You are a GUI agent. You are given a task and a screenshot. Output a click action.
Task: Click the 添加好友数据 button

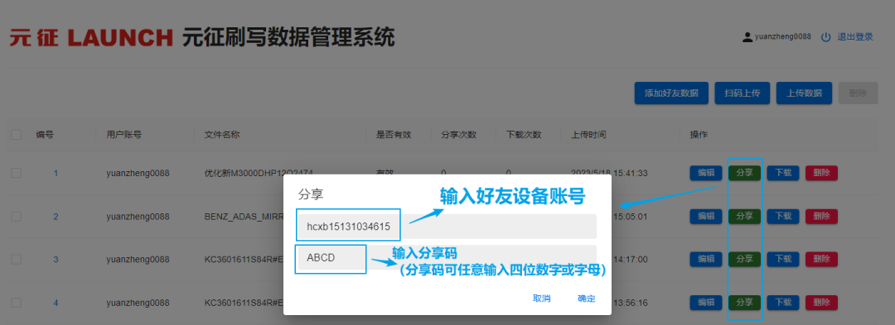[671, 93]
